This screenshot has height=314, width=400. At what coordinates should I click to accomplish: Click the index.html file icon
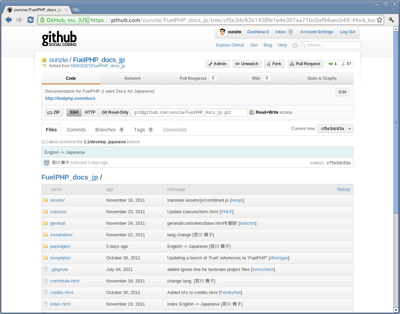click(45, 303)
